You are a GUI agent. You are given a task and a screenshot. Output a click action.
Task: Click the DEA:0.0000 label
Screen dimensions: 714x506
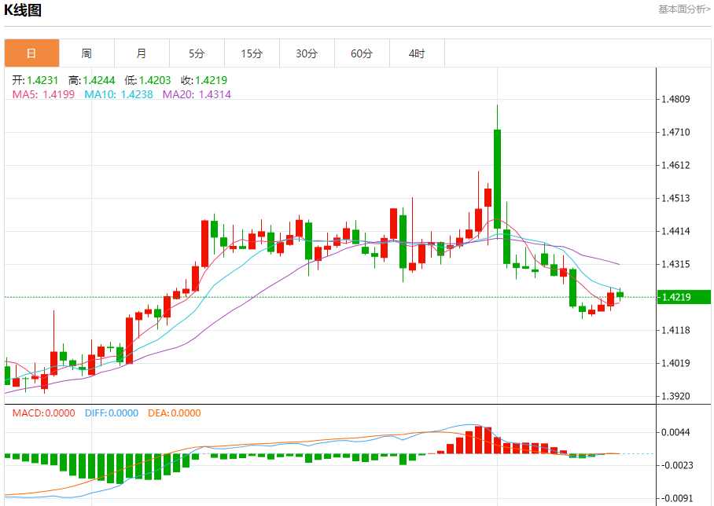click(175, 412)
